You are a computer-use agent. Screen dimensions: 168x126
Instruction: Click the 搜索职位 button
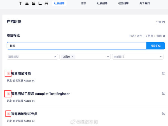tap(156, 46)
